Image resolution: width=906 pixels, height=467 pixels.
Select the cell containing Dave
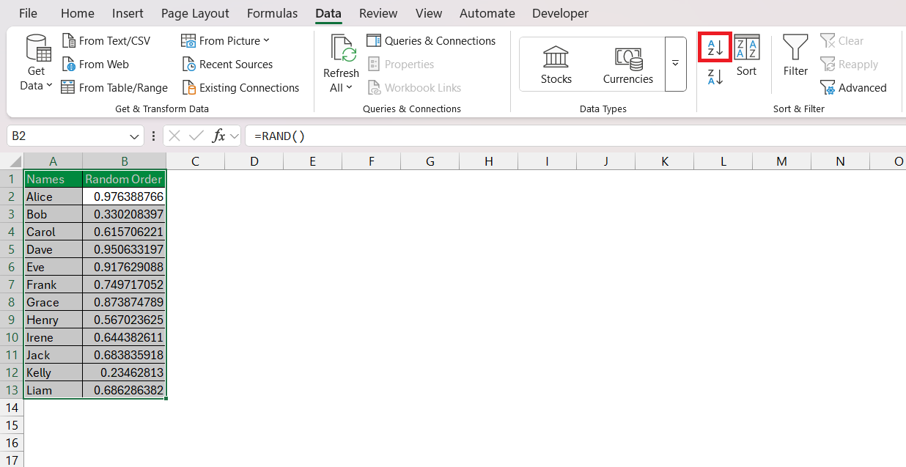(x=53, y=249)
